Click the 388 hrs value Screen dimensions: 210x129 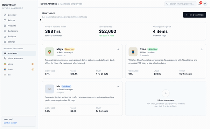click(x=53, y=31)
